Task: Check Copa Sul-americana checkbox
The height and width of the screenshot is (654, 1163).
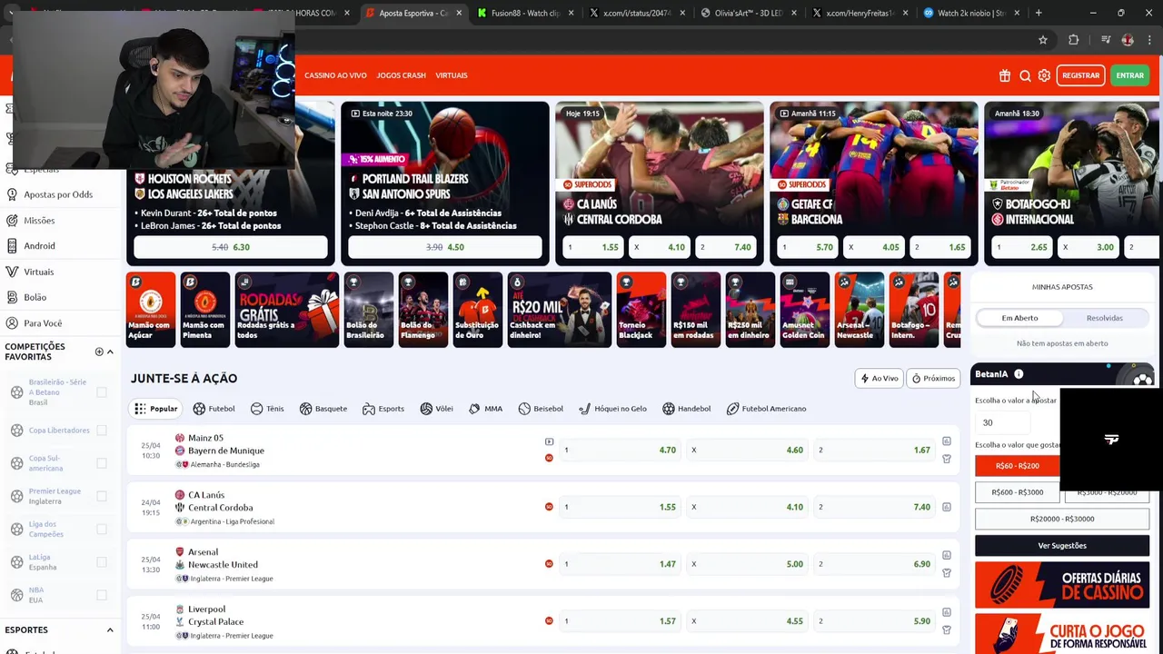Action: tap(102, 463)
